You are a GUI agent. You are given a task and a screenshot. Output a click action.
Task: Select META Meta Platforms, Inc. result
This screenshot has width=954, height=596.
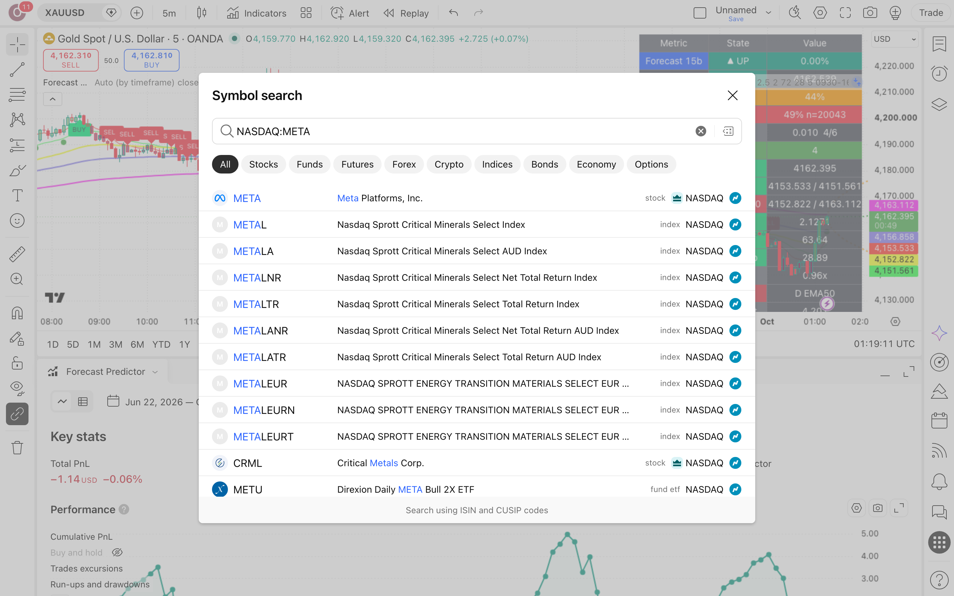tap(477, 198)
